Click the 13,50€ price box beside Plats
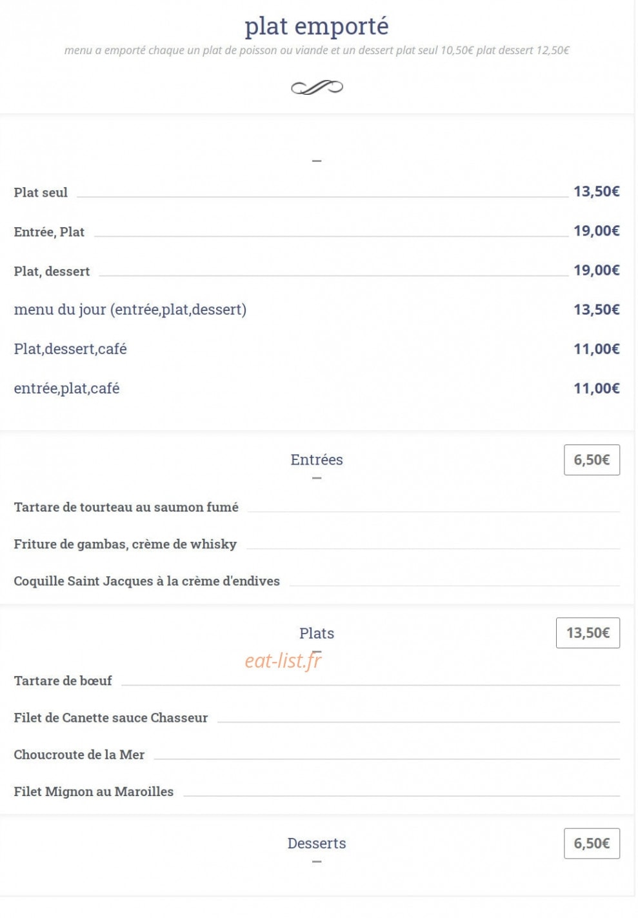The width and height of the screenshot is (638, 918). pyautogui.click(x=588, y=633)
